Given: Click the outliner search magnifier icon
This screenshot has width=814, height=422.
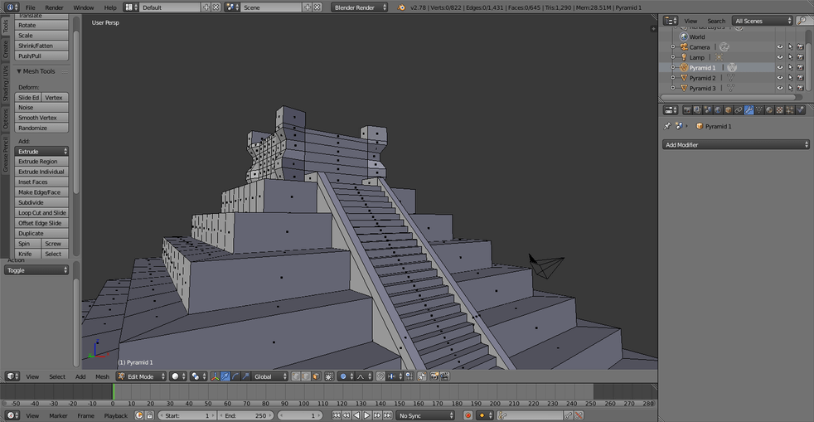Looking at the screenshot, I should point(802,21).
